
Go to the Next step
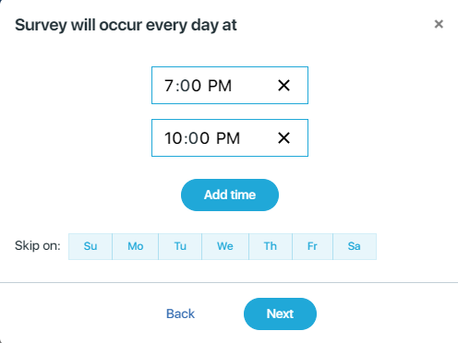[280, 313]
